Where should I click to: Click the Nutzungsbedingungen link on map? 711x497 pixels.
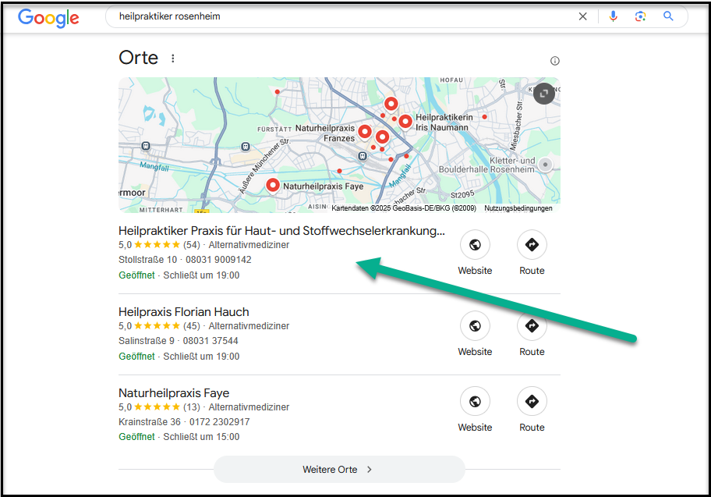point(518,208)
